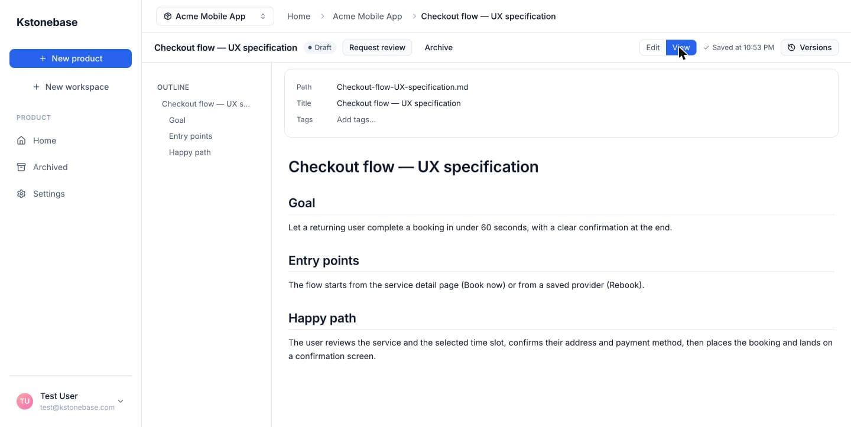
Task: Click the Archived box icon in sidebar
Action: (21, 167)
